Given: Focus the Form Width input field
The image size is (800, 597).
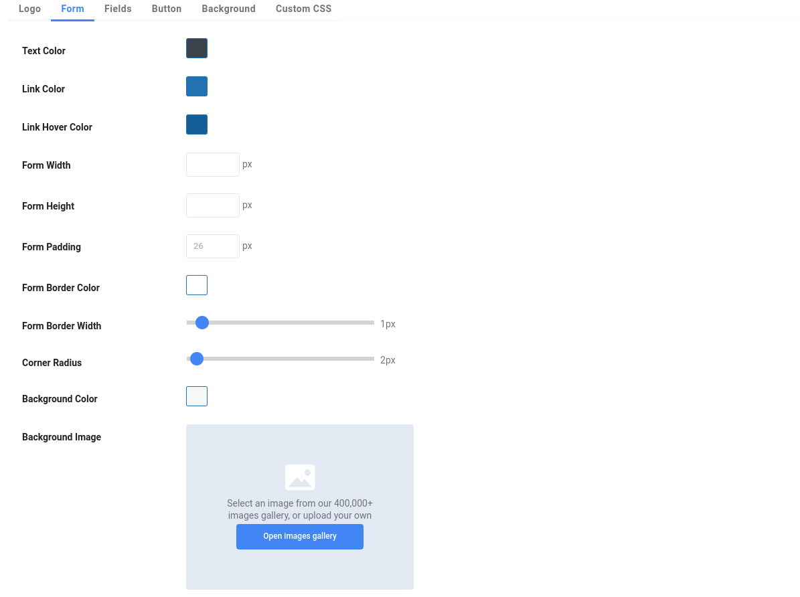Looking at the screenshot, I should pos(212,165).
